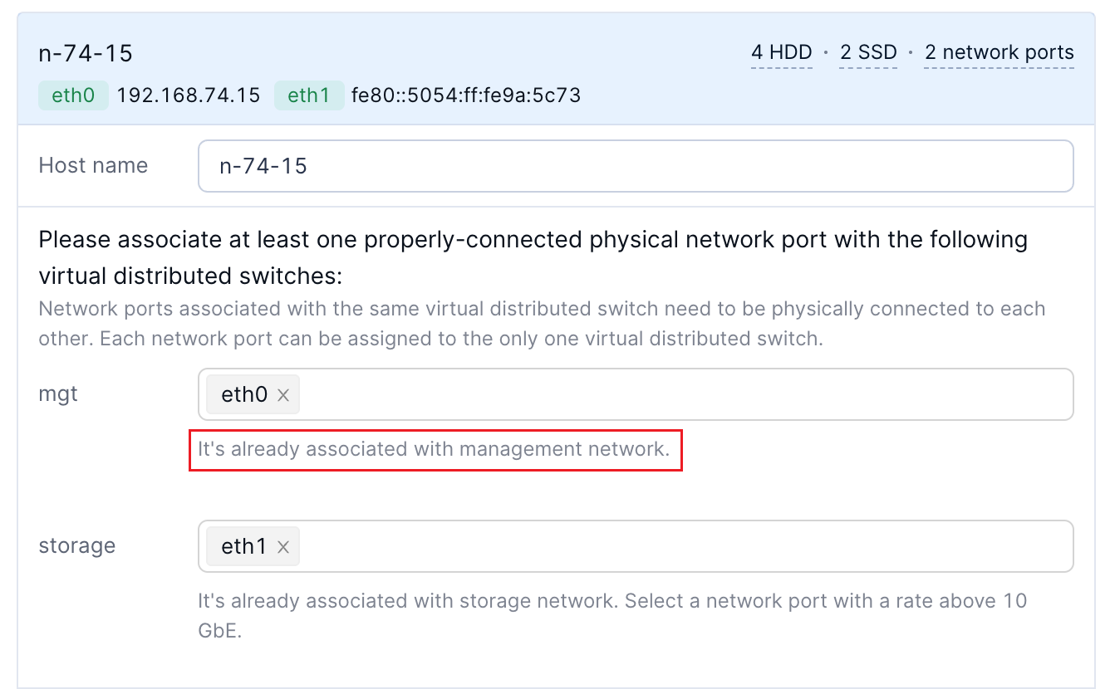Remove eth0 tag from mgt switch
The height and width of the screenshot is (689, 1110).
[x=283, y=395]
